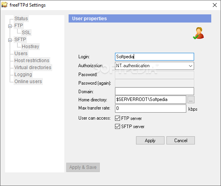Click the Max transfer rate field
This screenshot has height=186, width=221.
coord(150,108)
